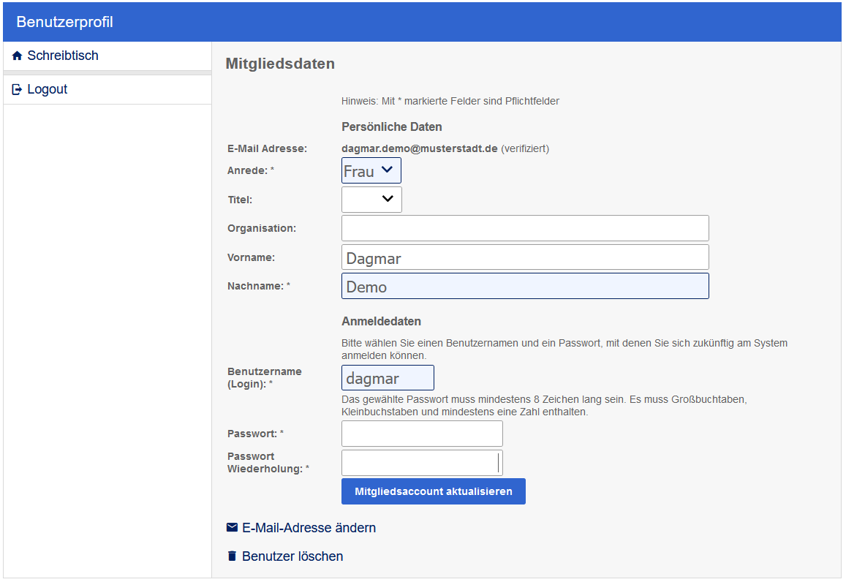The image size is (846, 582).
Task: Click the home icon beside Schreibtisch
Action: (x=18, y=56)
